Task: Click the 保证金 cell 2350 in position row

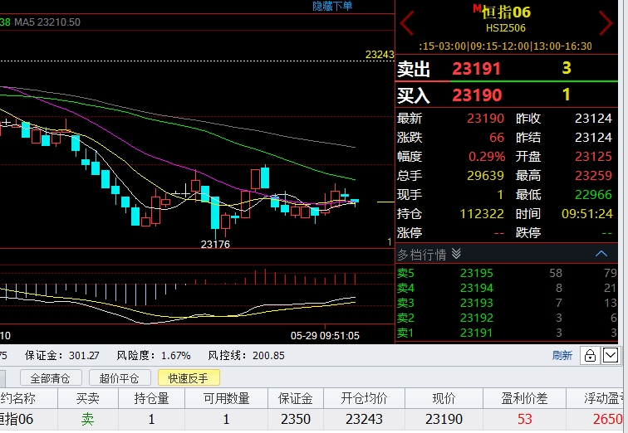Action: click(x=296, y=419)
